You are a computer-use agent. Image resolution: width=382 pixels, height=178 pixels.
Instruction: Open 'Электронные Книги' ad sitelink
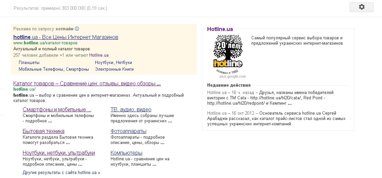pos(114,69)
